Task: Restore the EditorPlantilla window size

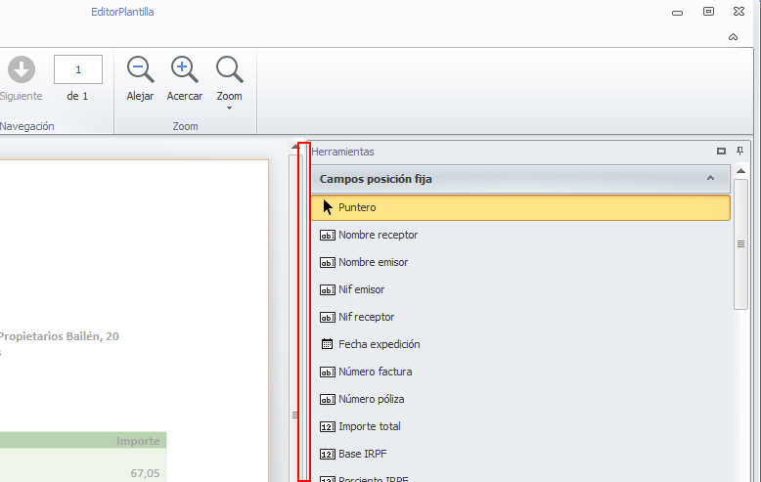Action: pos(708,11)
